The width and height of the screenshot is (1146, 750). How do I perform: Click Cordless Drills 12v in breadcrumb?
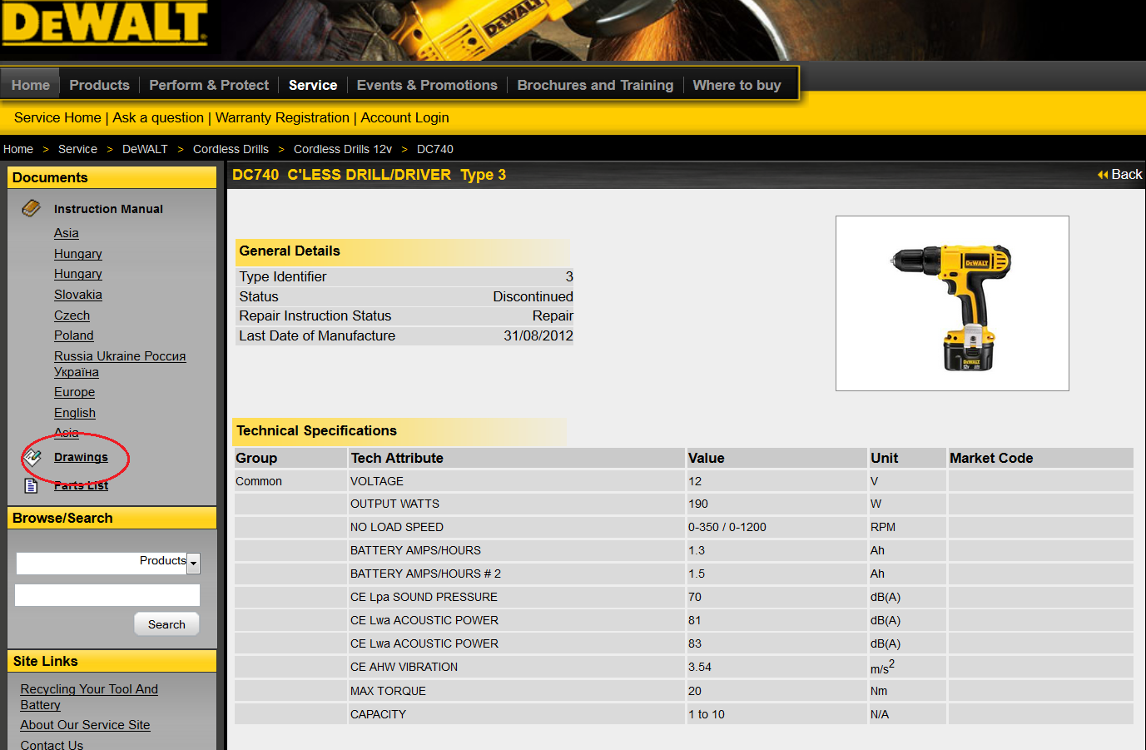click(x=343, y=149)
